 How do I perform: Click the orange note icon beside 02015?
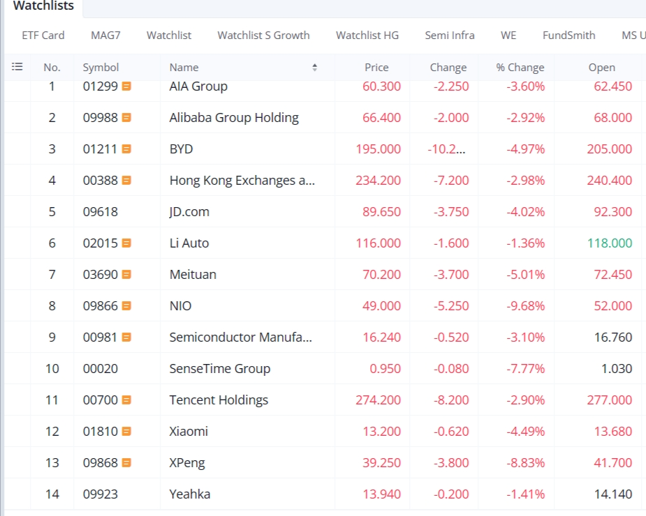click(126, 243)
